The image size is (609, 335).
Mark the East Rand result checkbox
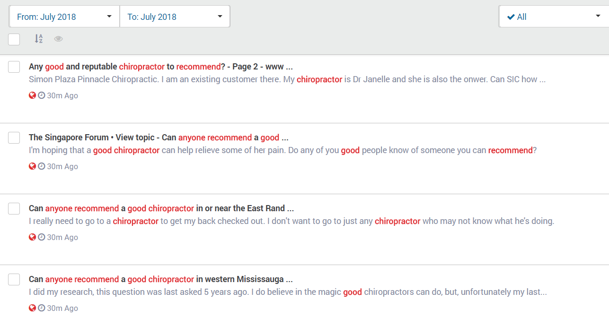click(x=14, y=209)
